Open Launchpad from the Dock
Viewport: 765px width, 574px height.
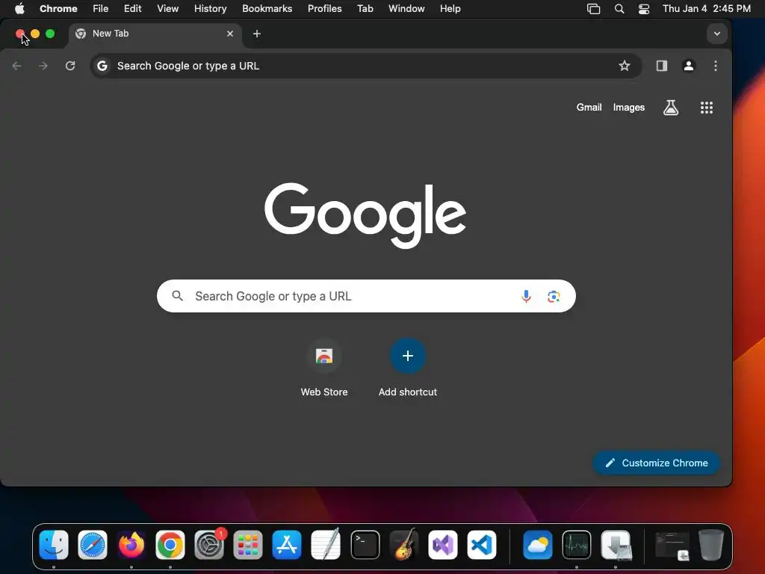tap(248, 545)
